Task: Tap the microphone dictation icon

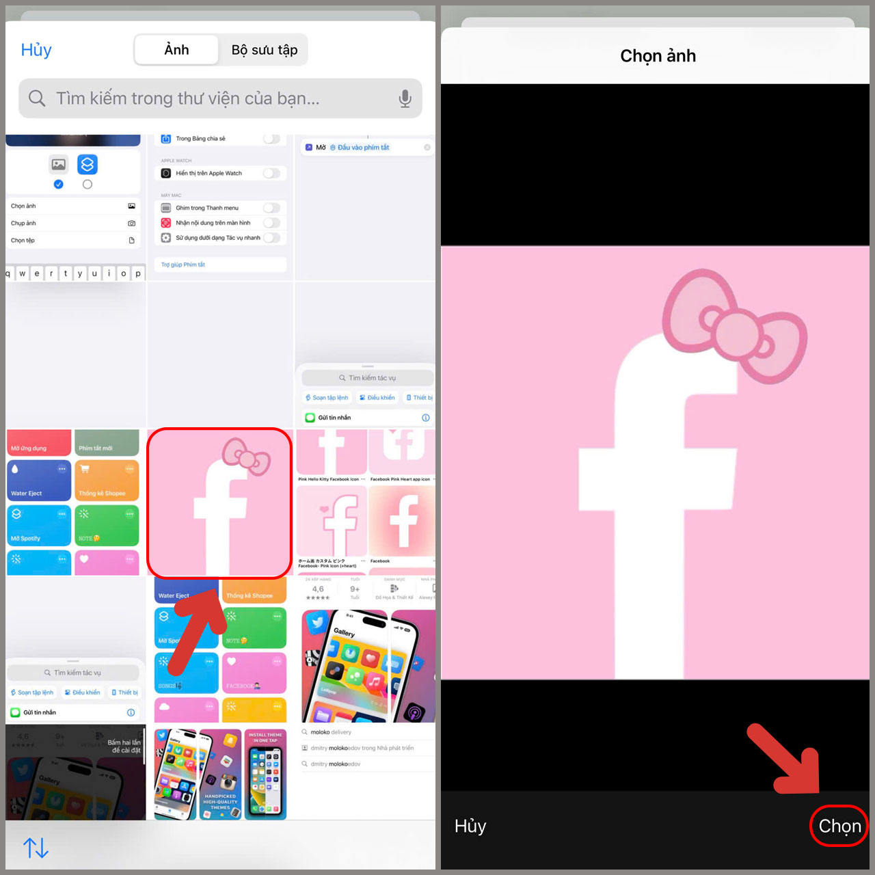Action: point(405,99)
